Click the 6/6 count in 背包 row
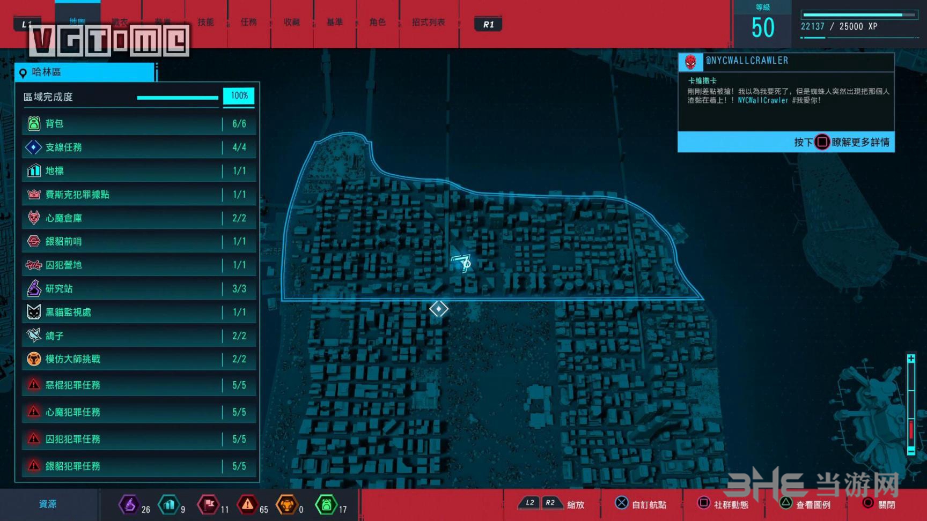Image resolution: width=927 pixels, height=521 pixels. coord(239,124)
